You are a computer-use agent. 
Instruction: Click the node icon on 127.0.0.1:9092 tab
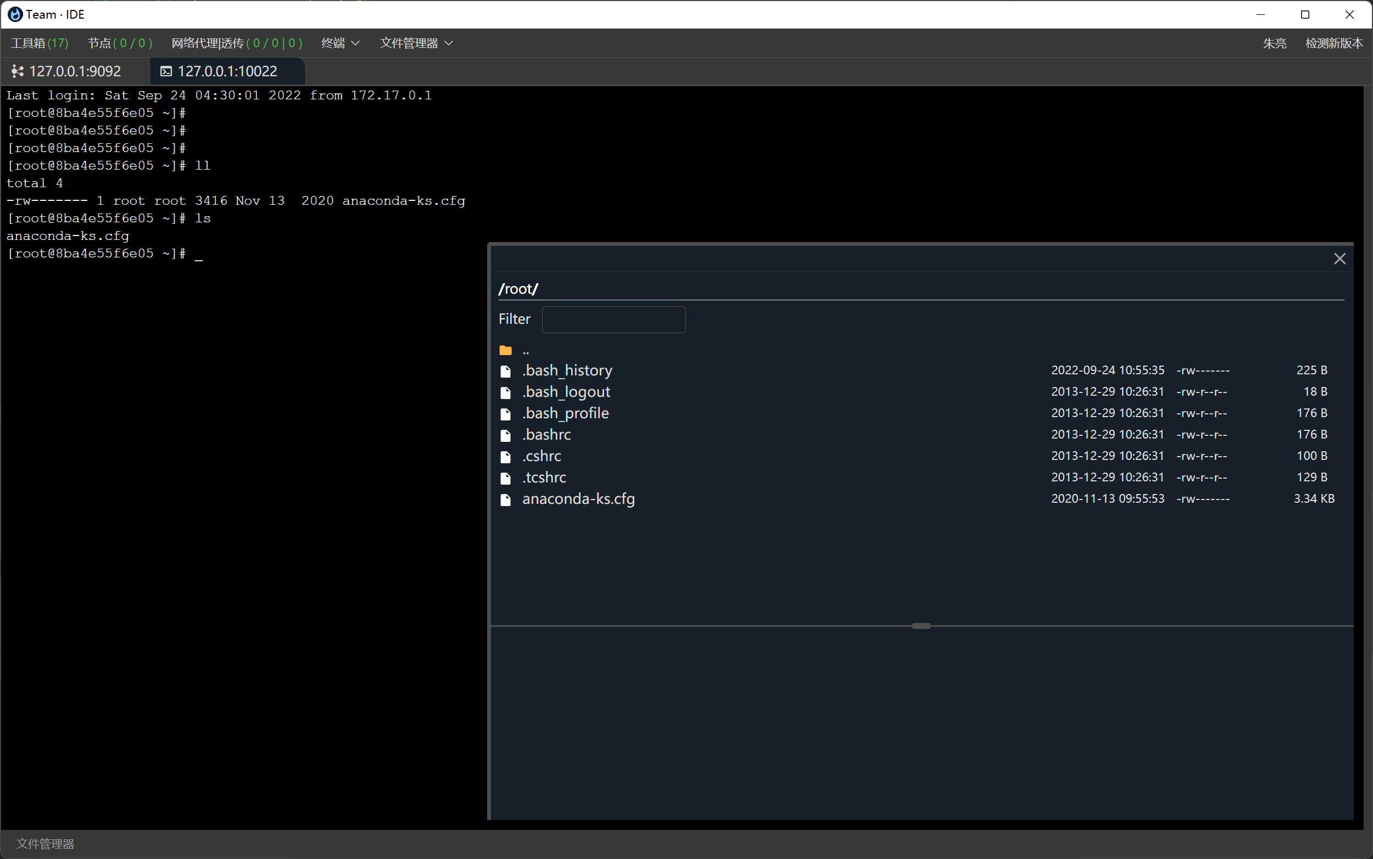tap(16, 71)
